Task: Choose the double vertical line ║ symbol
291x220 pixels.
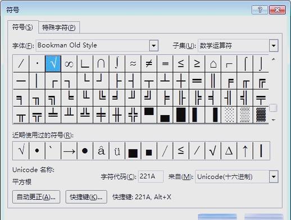Action: click(213, 81)
